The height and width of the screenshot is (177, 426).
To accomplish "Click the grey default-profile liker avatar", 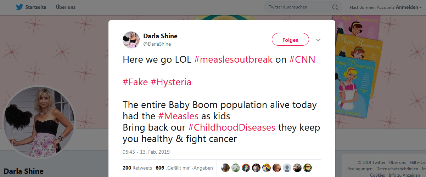I will pos(287,168).
